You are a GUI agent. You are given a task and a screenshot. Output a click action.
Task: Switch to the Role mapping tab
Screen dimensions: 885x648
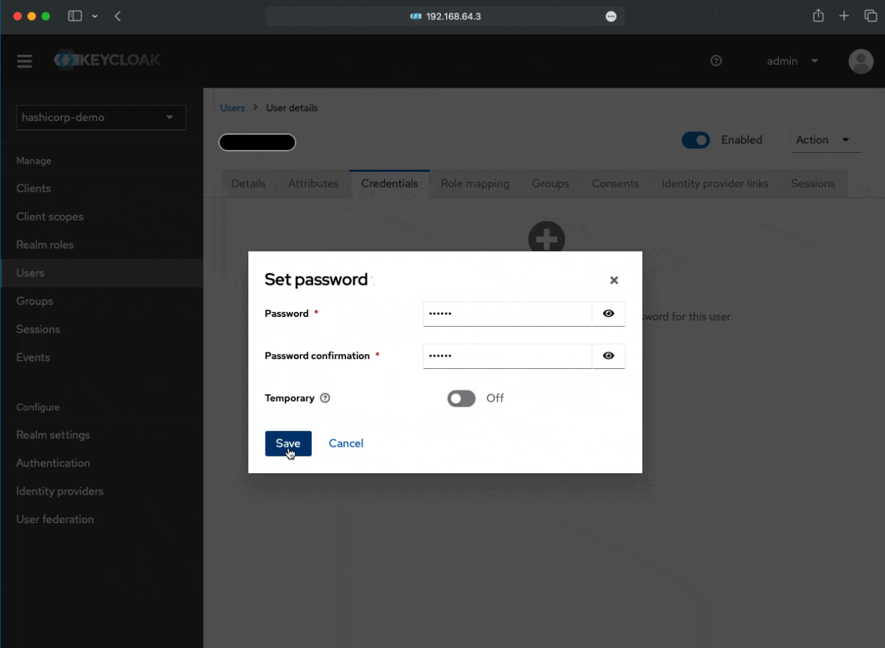click(x=475, y=183)
